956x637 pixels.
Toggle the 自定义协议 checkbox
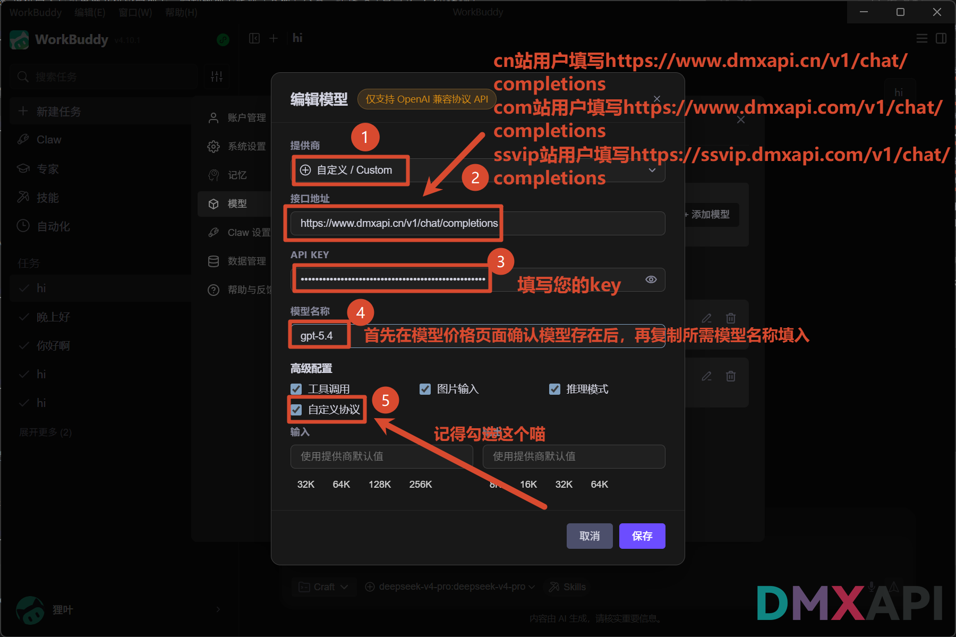[296, 410]
